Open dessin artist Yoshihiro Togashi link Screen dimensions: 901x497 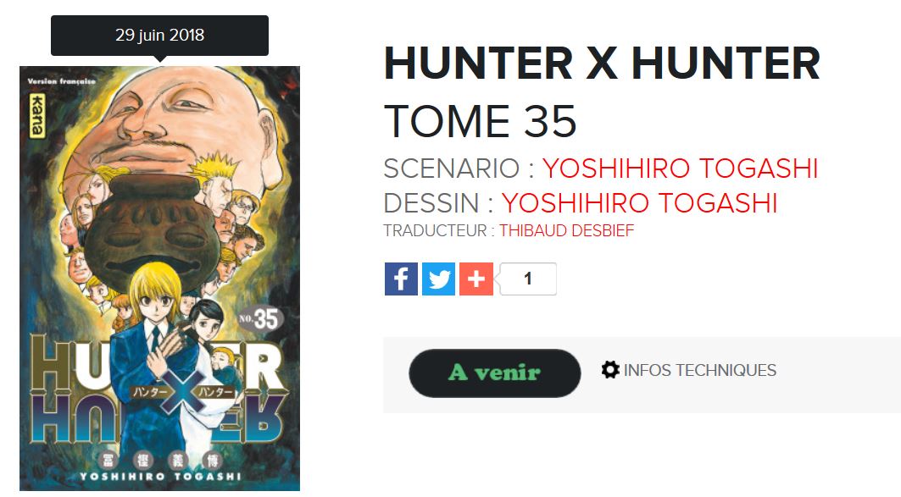pos(640,203)
